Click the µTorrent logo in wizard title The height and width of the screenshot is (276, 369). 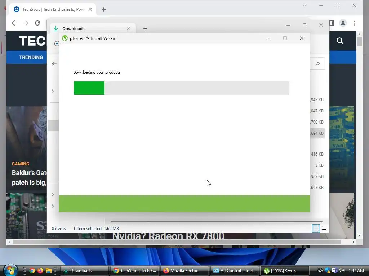click(x=65, y=38)
